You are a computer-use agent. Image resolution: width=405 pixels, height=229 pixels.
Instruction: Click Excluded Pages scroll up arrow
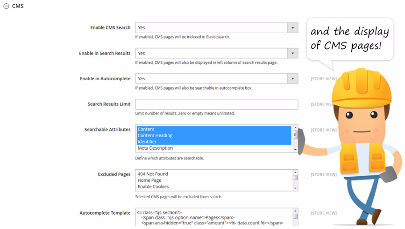295,172
